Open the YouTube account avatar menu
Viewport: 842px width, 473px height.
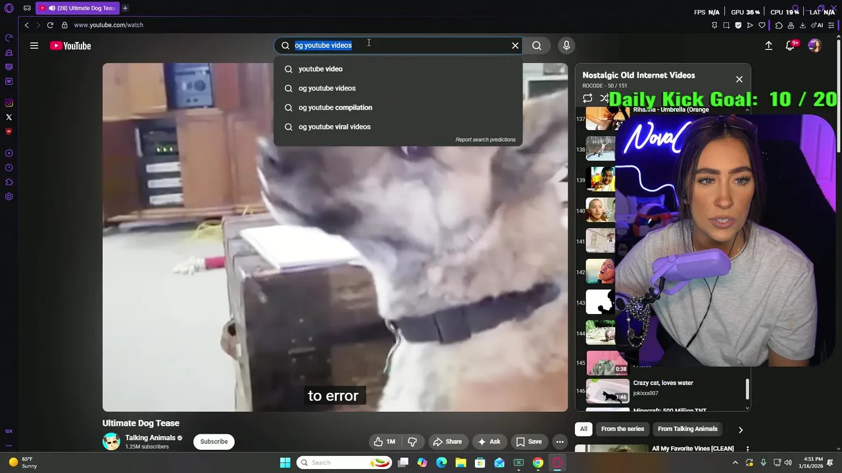click(x=814, y=45)
